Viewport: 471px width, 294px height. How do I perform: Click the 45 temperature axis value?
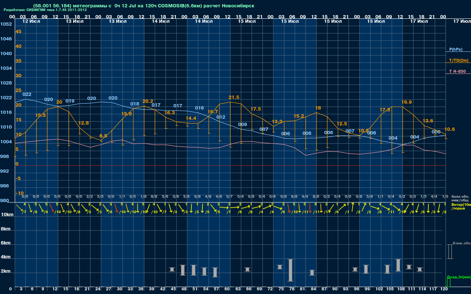(x=18, y=32)
